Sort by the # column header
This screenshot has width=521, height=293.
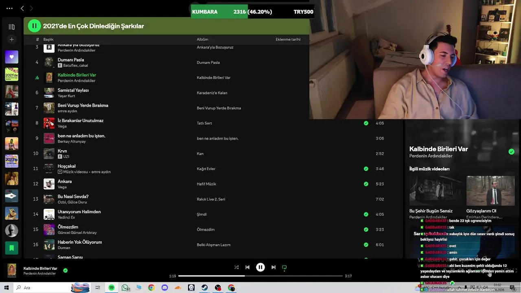click(37, 39)
